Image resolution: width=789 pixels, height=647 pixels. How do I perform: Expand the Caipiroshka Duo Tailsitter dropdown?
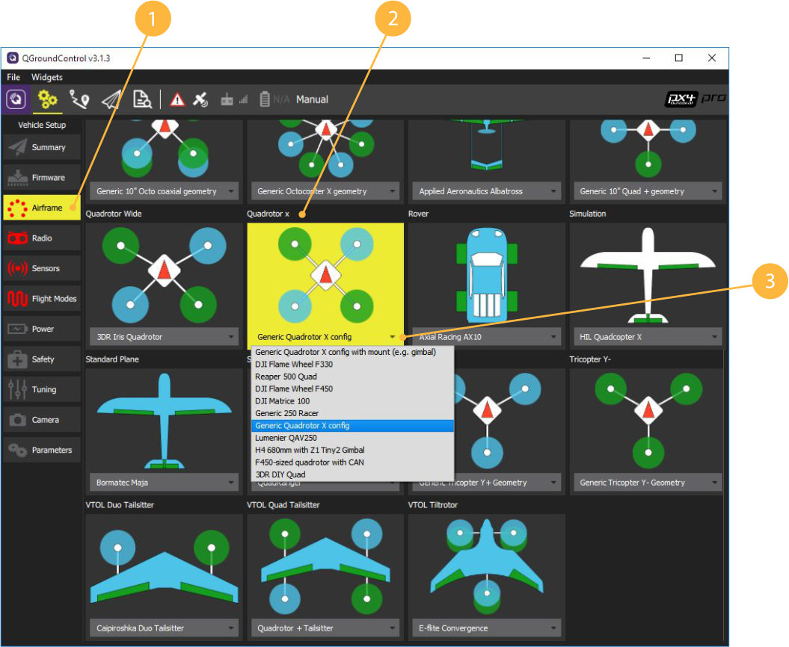click(164, 628)
